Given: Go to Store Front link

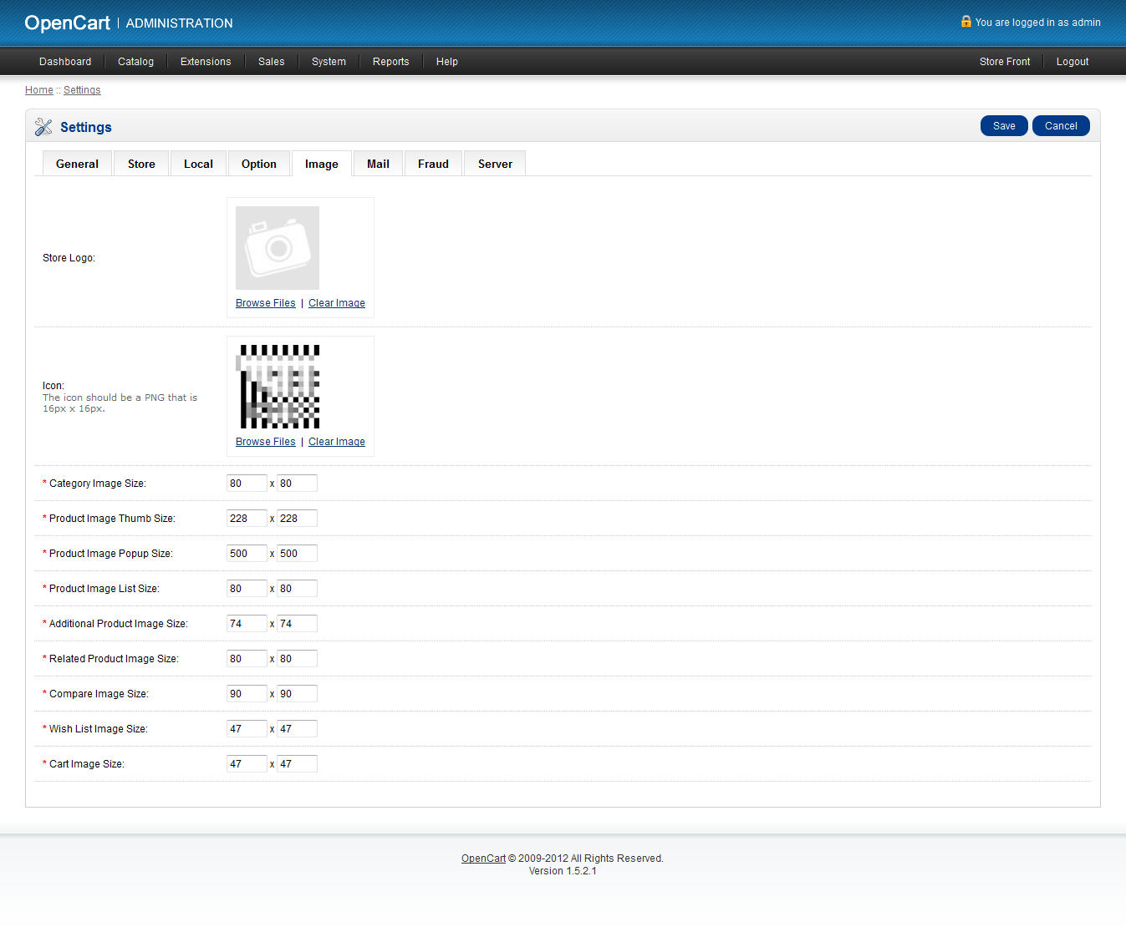Looking at the screenshot, I should tap(1005, 62).
